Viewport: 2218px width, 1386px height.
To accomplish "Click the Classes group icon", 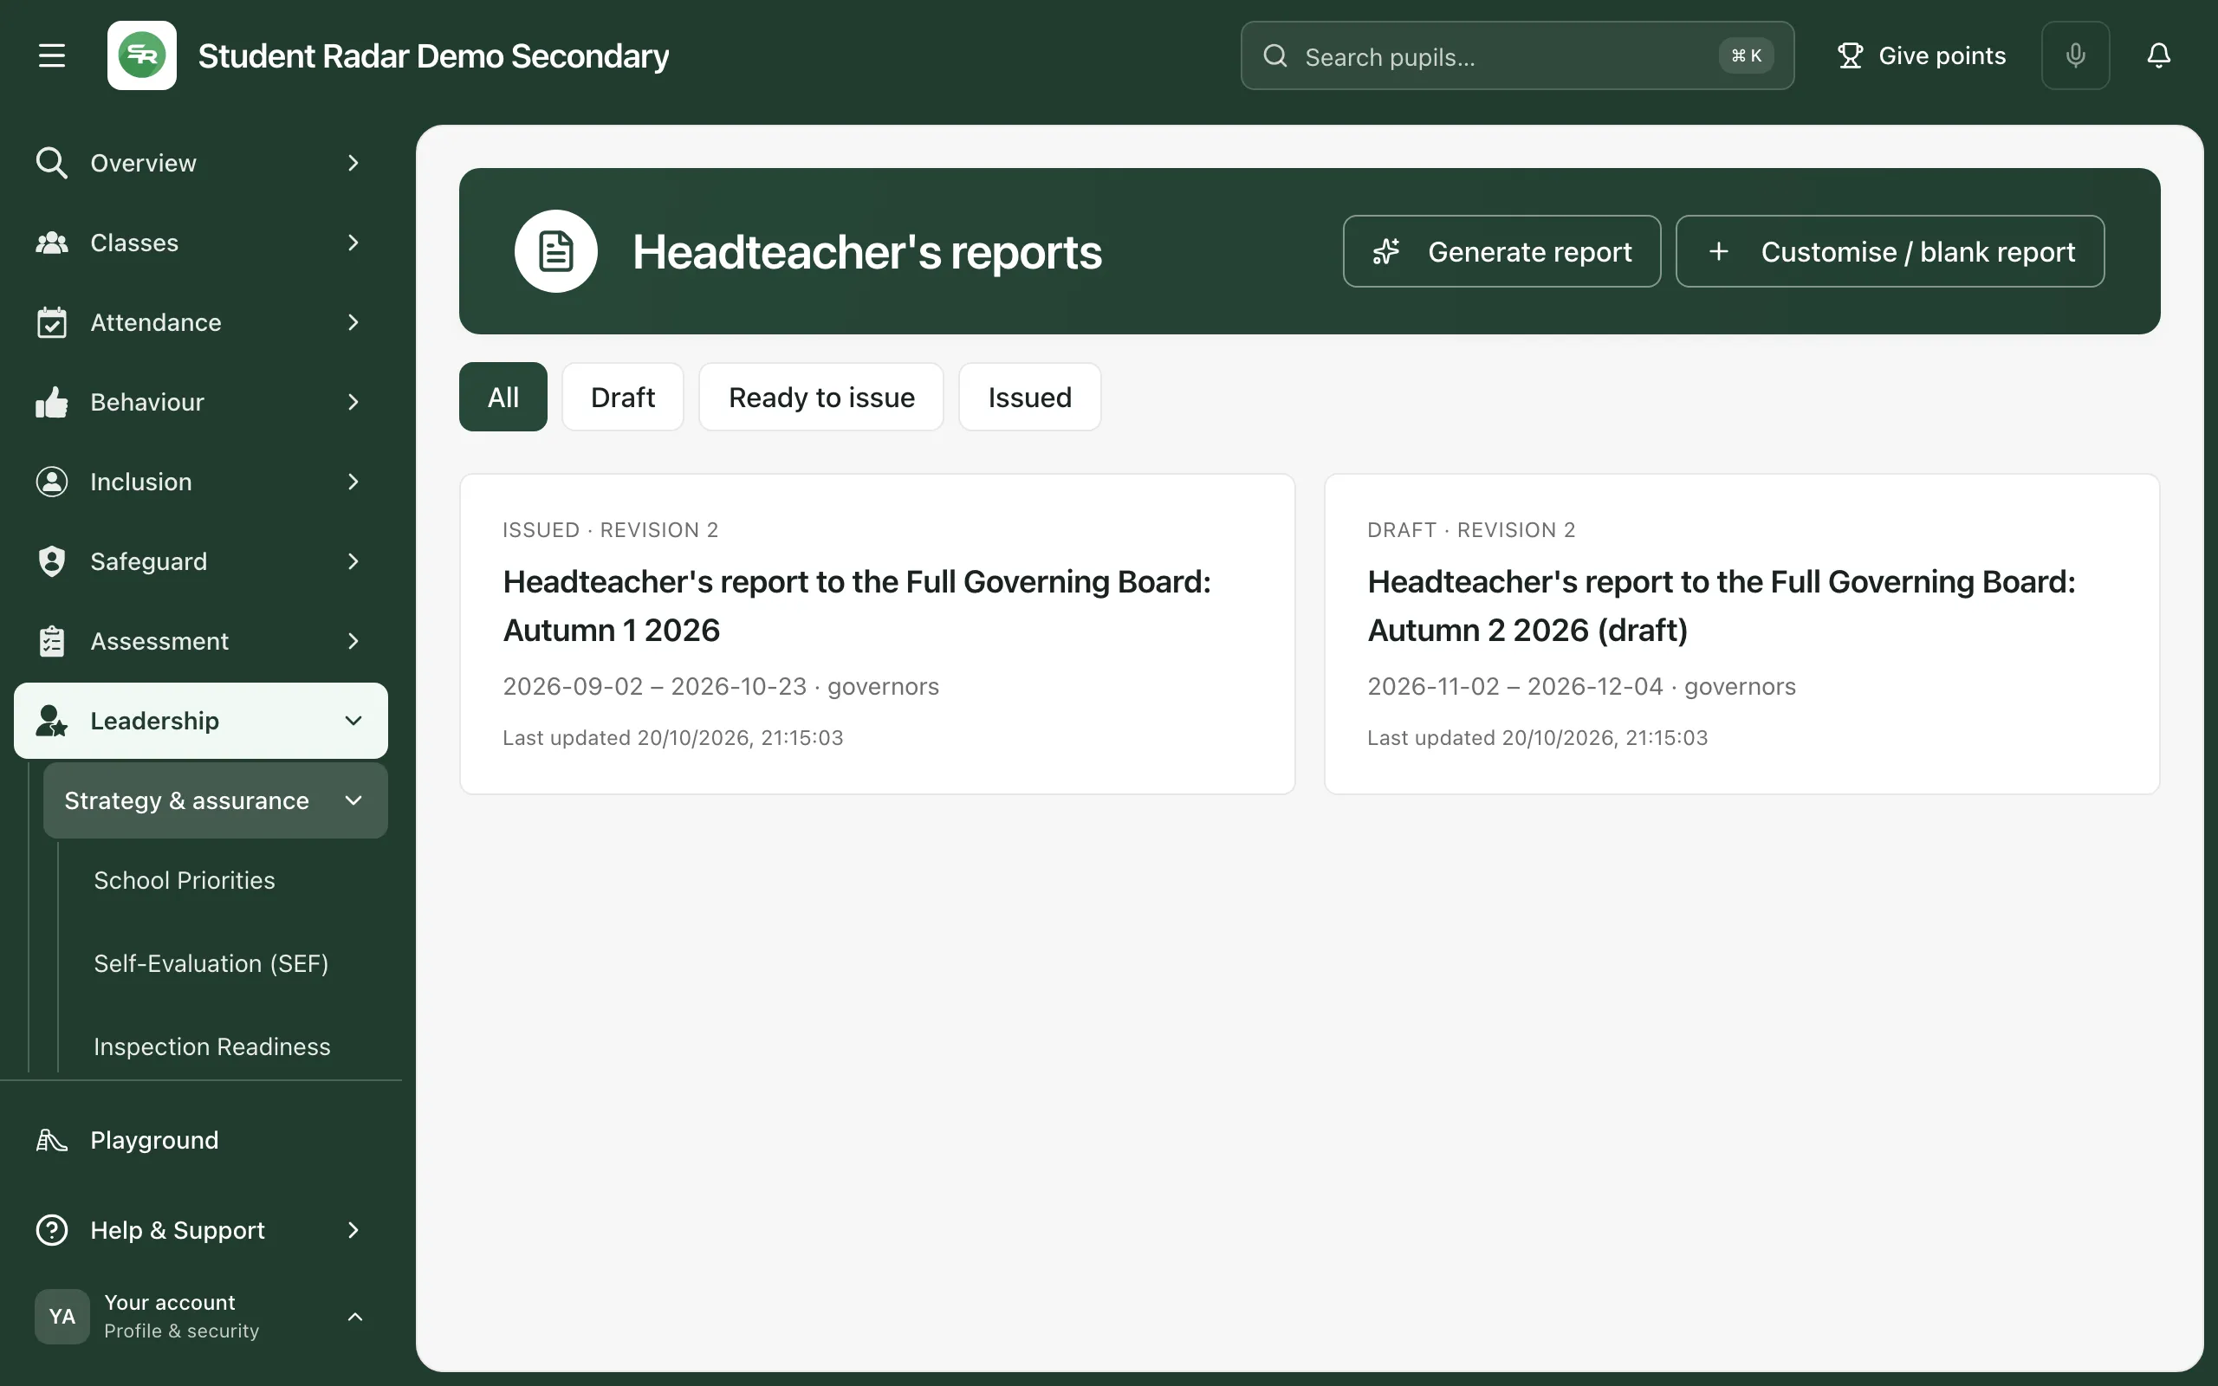I will [x=51, y=243].
